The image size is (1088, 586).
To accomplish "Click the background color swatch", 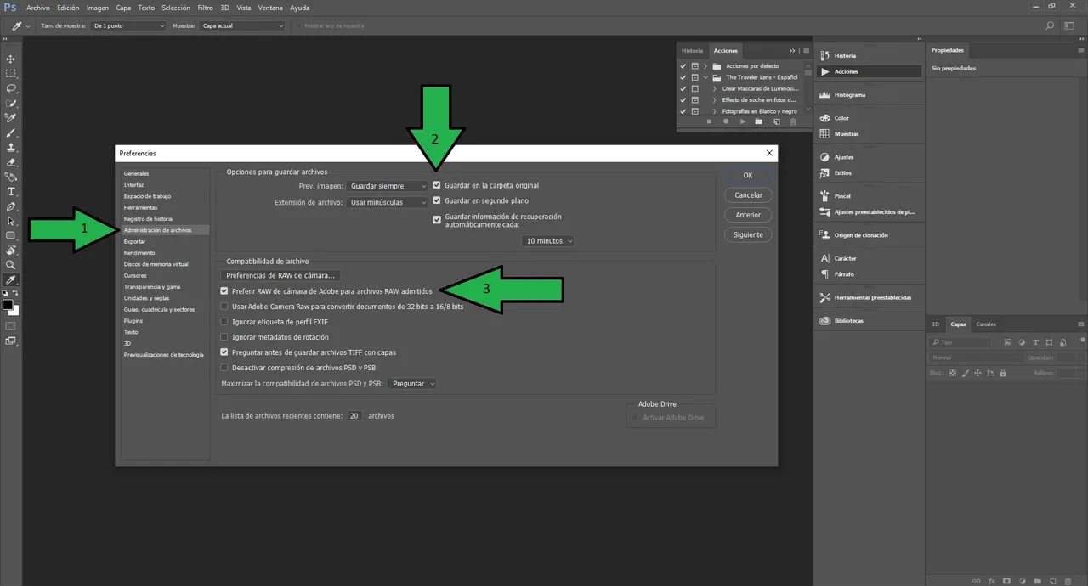I will [14, 311].
